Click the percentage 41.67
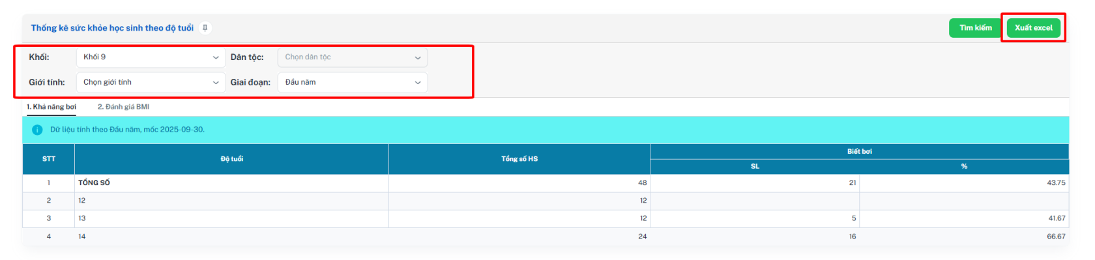This screenshot has height=260, width=1095. click(x=1057, y=218)
